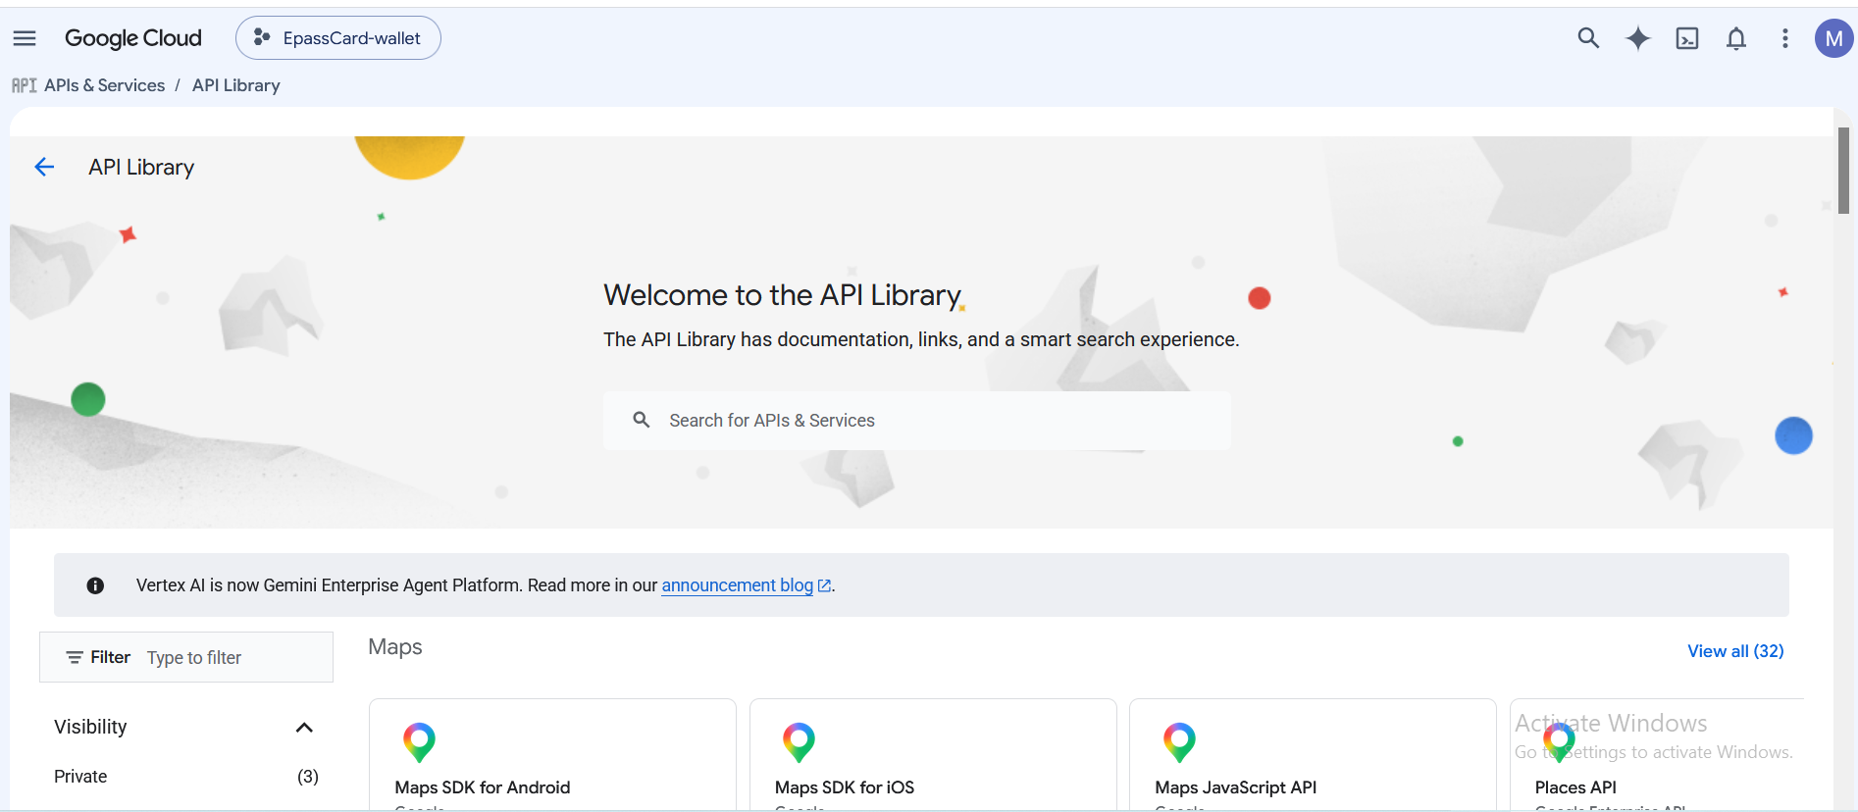This screenshot has height=812, width=1858.
Task: Click the Maps SDK for Android pin icon
Action: [x=419, y=742]
